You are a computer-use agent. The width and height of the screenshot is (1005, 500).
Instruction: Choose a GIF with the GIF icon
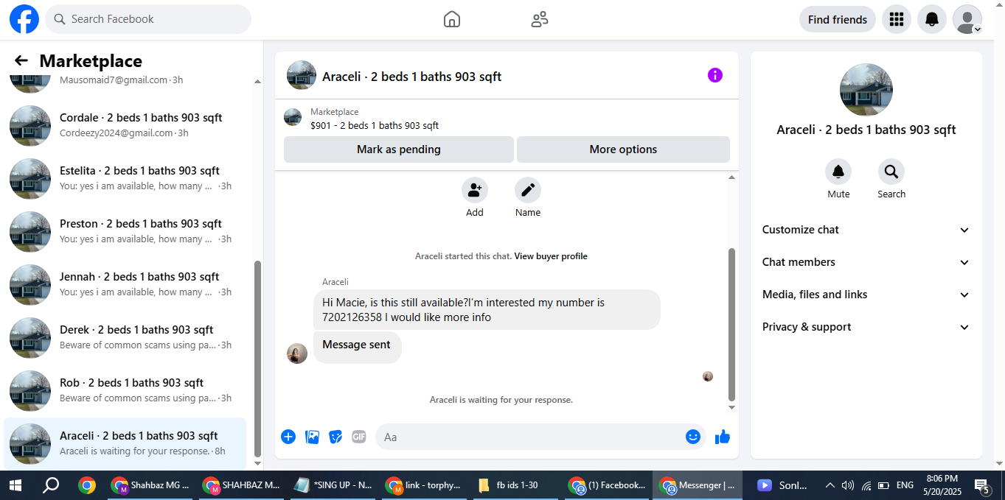point(359,437)
